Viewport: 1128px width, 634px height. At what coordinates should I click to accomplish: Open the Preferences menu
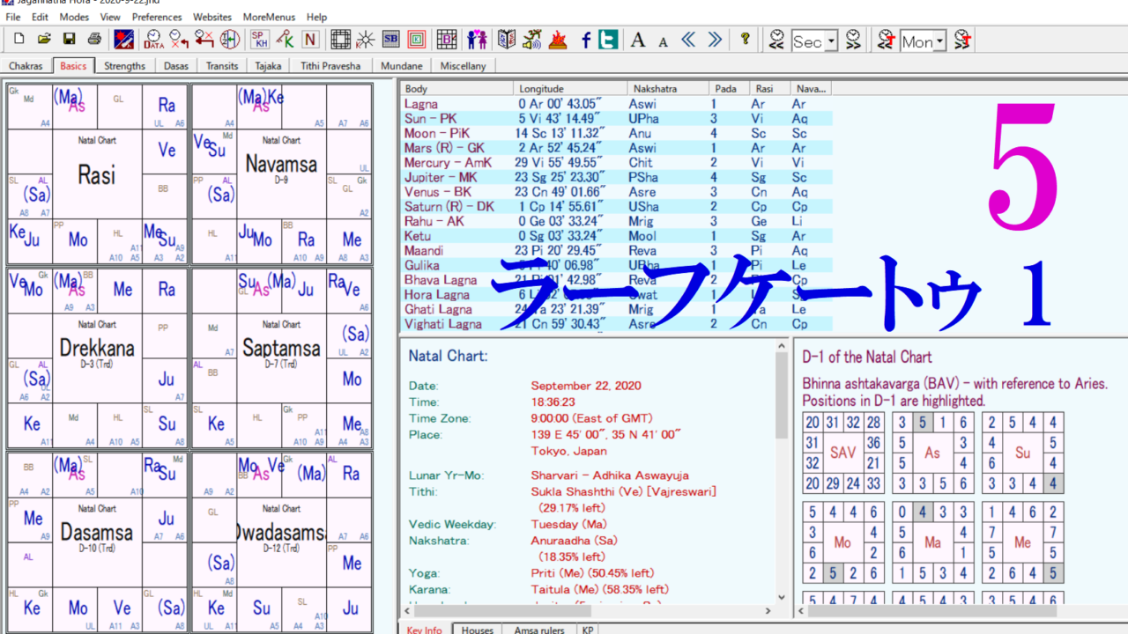(157, 17)
